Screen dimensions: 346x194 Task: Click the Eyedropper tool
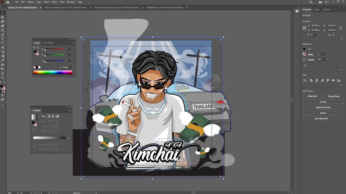[3, 60]
